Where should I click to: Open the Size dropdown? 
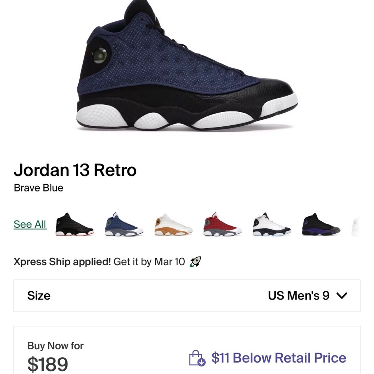pos(187,295)
